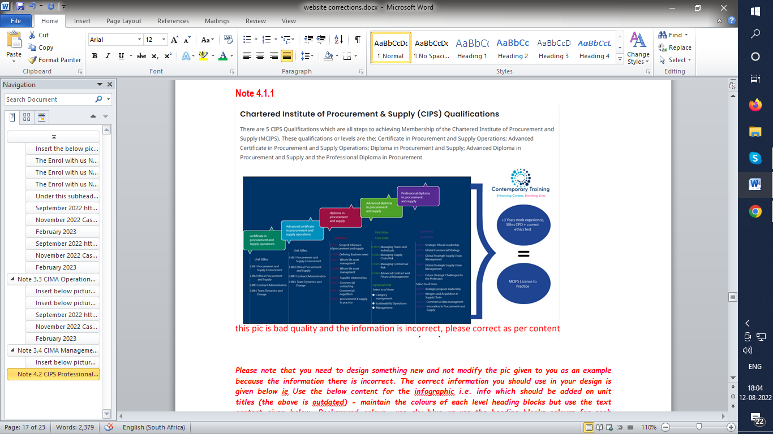Open Firefox from the taskbar
The height and width of the screenshot is (434, 773).
pos(755,105)
